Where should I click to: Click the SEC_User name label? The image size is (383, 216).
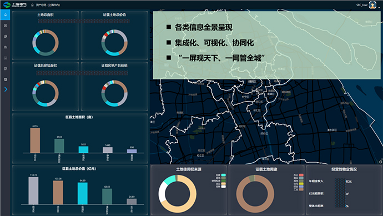[362, 5]
